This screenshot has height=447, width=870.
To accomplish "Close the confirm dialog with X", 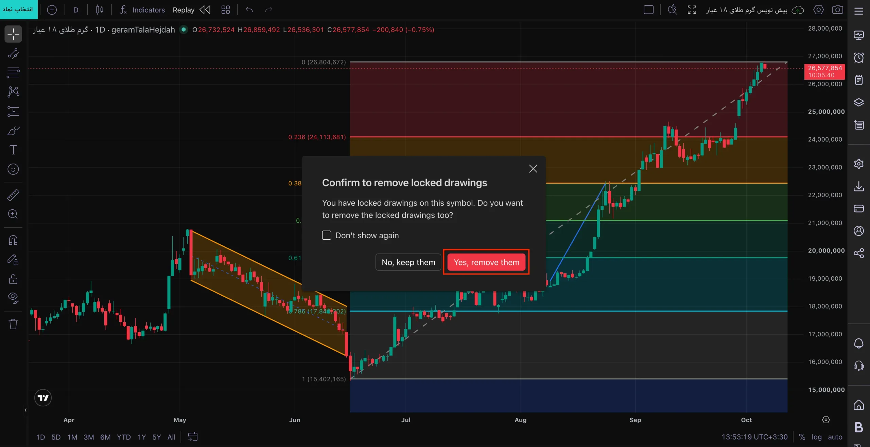I will pyautogui.click(x=533, y=169).
